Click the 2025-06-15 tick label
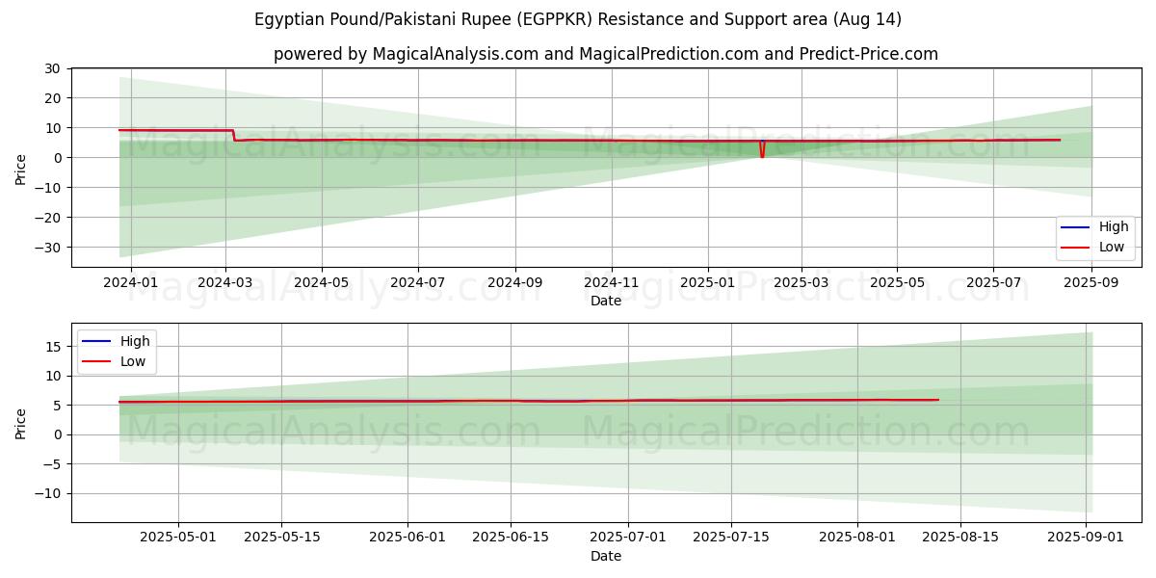This screenshot has height=578, width=1156. click(512, 538)
